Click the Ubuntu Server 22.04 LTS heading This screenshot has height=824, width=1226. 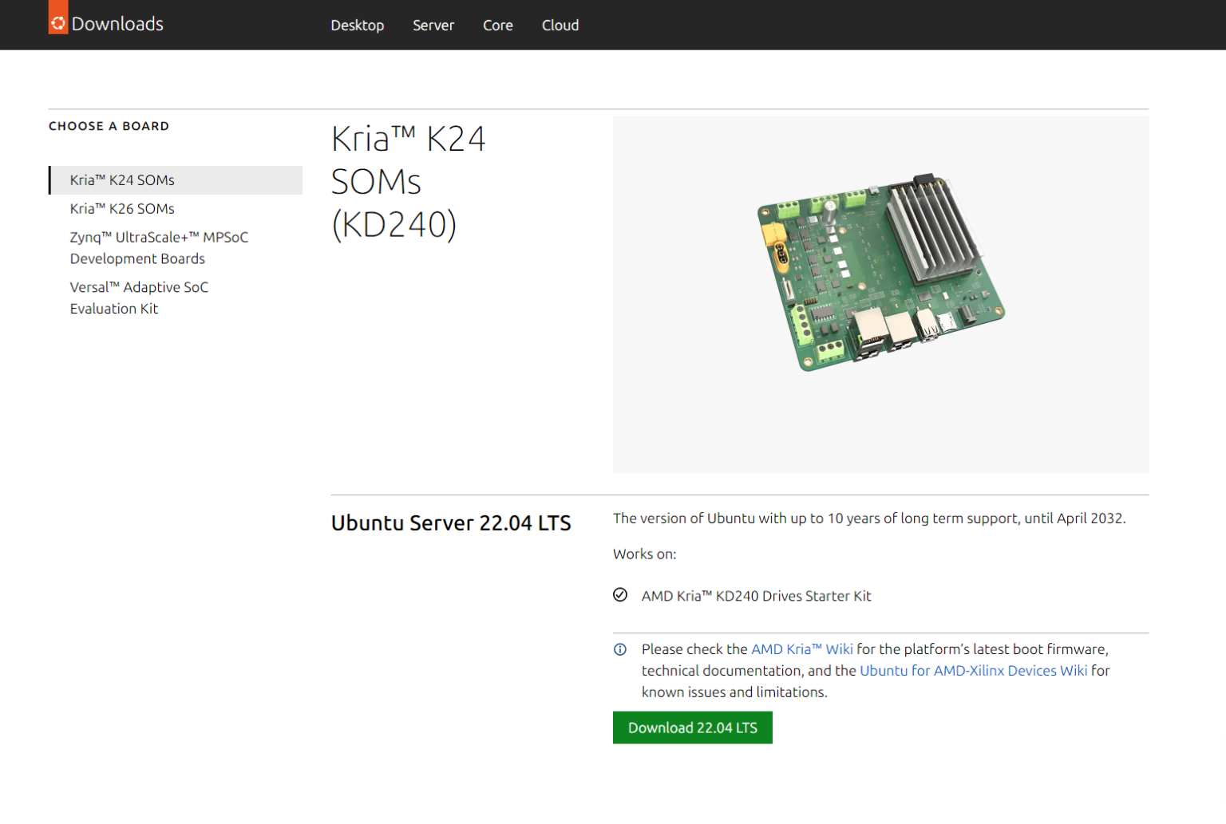(451, 522)
